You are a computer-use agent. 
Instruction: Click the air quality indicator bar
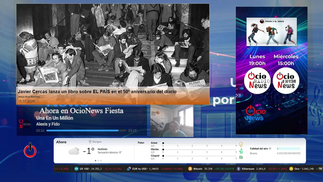point(289,149)
